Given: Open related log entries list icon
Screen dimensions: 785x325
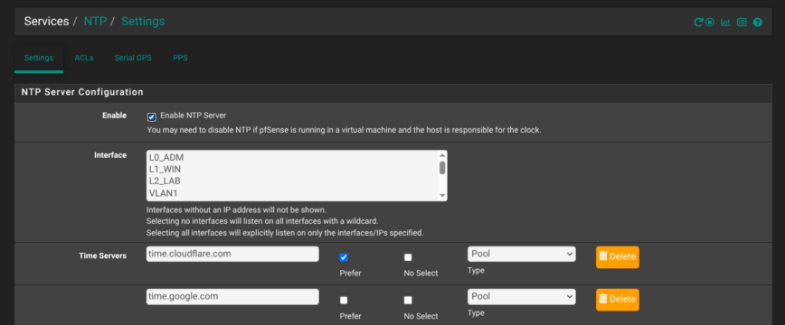Looking at the screenshot, I should [742, 22].
